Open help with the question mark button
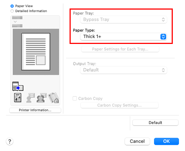The height and width of the screenshot is (151, 185). pos(10,141)
